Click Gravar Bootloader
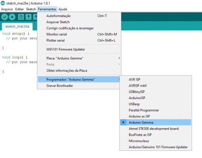 tap(79, 86)
